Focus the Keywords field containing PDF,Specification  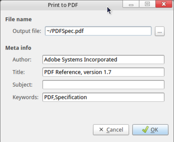pos(103,97)
